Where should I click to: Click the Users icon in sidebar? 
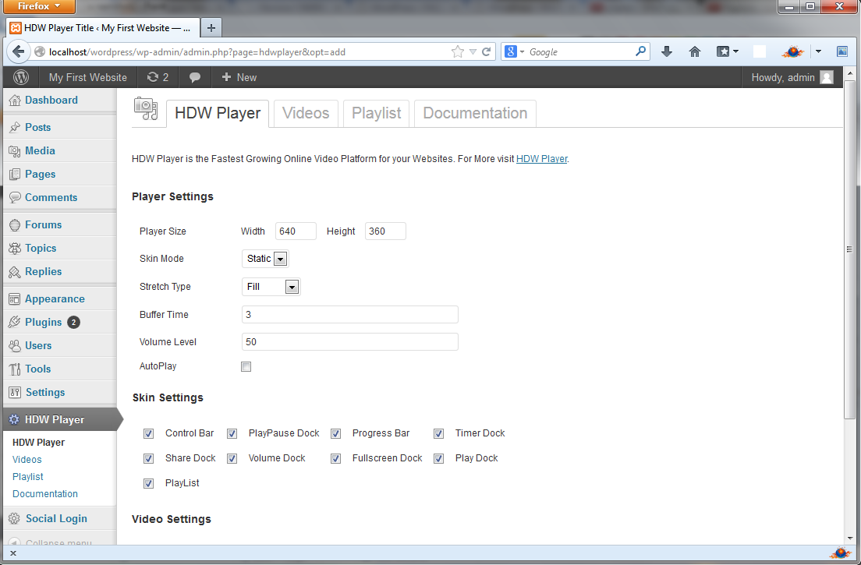point(15,345)
